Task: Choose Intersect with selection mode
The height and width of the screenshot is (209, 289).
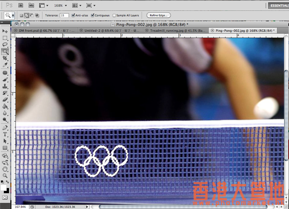Action: [37, 15]
